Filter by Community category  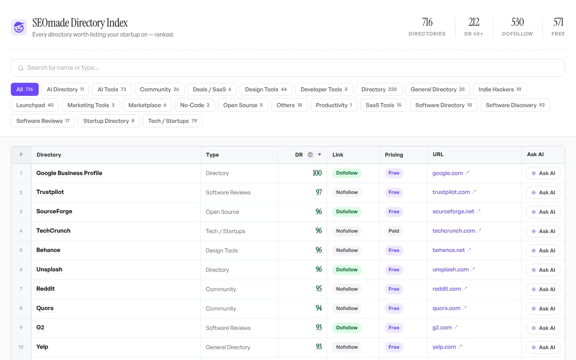pyautogui.click(x=159, y=90)
